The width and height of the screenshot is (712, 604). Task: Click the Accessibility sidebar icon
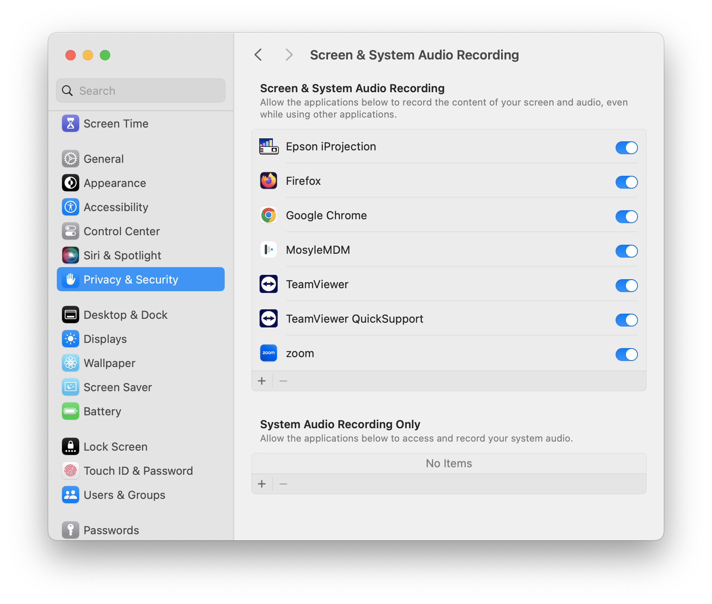click(x=71, y=207)
